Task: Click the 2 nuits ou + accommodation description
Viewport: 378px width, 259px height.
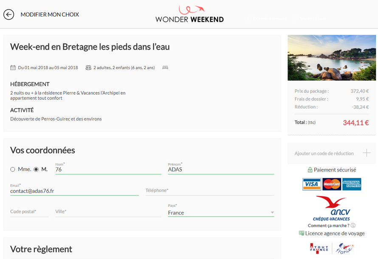Action: 68,96
